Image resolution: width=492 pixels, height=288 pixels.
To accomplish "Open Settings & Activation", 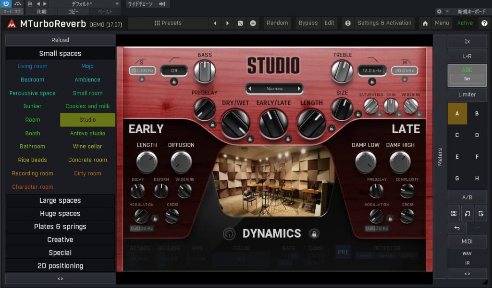I will [x=384, y=23].
